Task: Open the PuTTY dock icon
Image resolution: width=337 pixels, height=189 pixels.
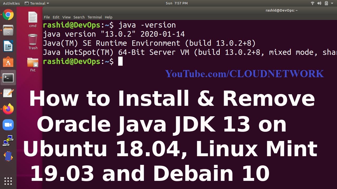Action: (x=8, y=140)
